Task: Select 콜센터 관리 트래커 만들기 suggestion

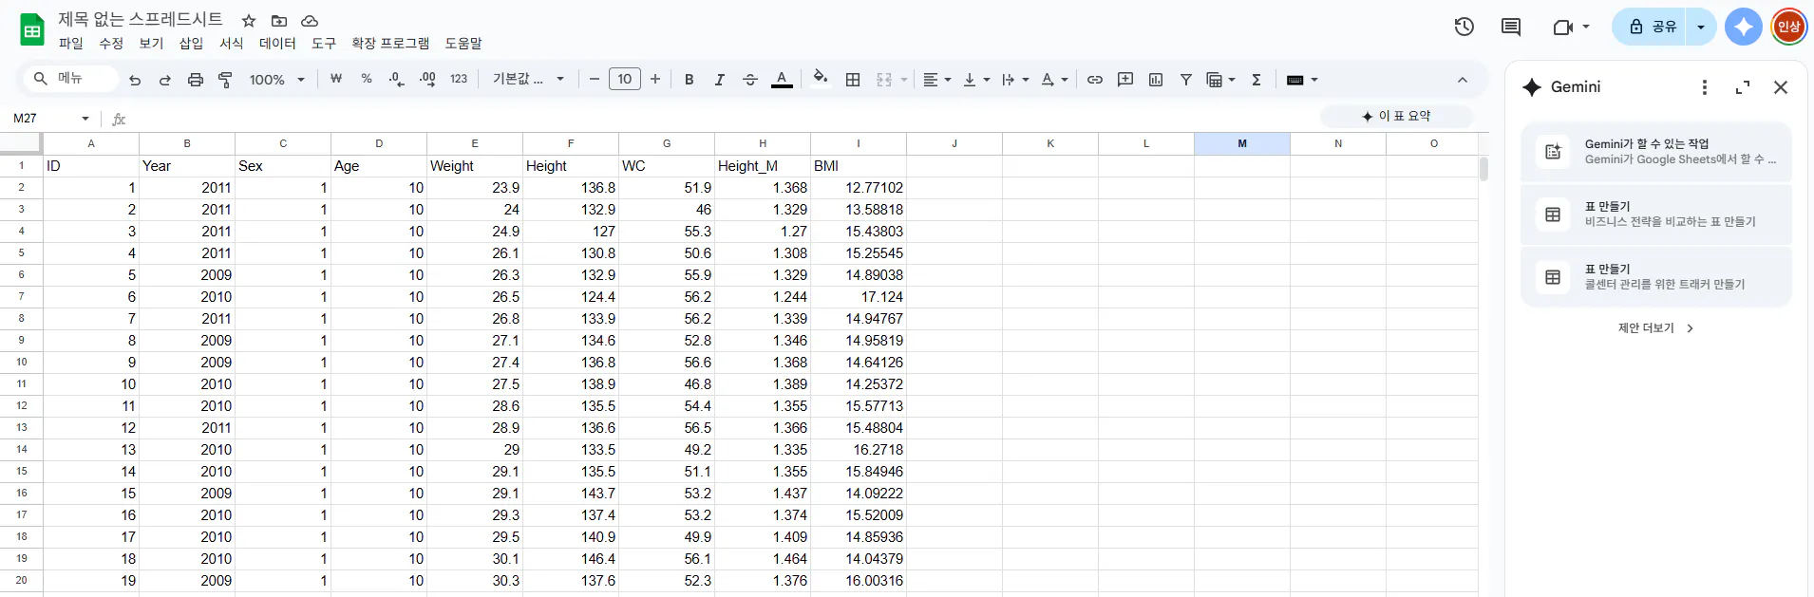Action: click(1656, 277)
